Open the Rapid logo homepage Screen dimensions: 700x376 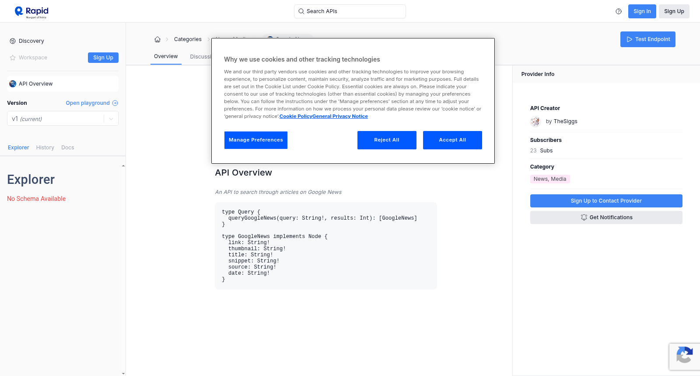(x=31, y=12)
